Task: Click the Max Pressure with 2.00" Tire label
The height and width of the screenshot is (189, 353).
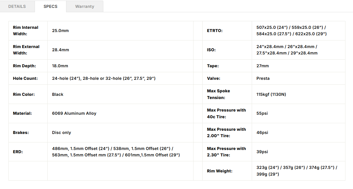Action: (226, 133)
